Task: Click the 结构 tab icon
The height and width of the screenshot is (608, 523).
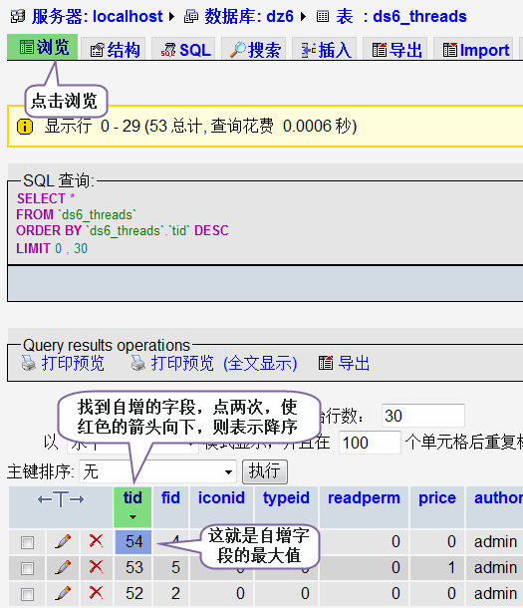Action: coord(97,50)
